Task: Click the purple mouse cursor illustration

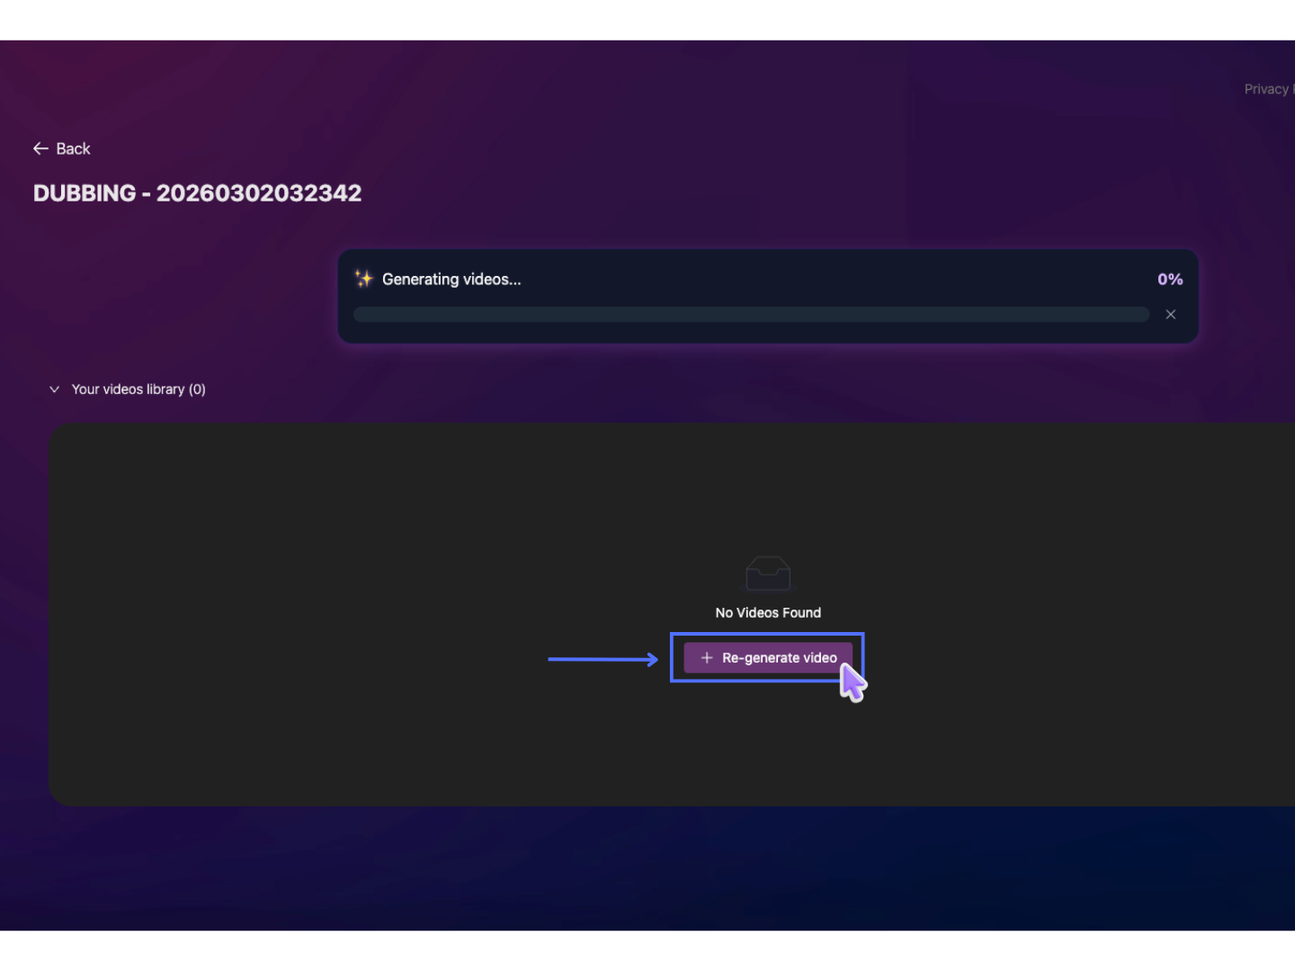Action: tap(853, 682)
